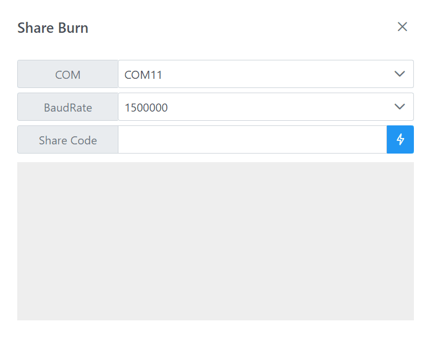Screen dimensions: 430x352
Task: Click the Share Code label
Action: (68, 139)
